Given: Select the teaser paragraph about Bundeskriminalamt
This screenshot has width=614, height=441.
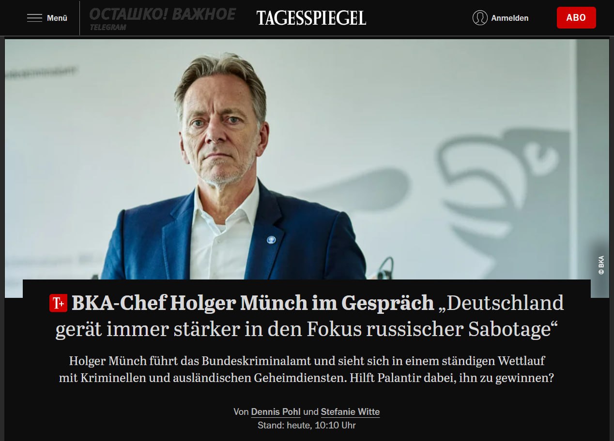Looking at the screenshot, I should click(x=307, y=369).
